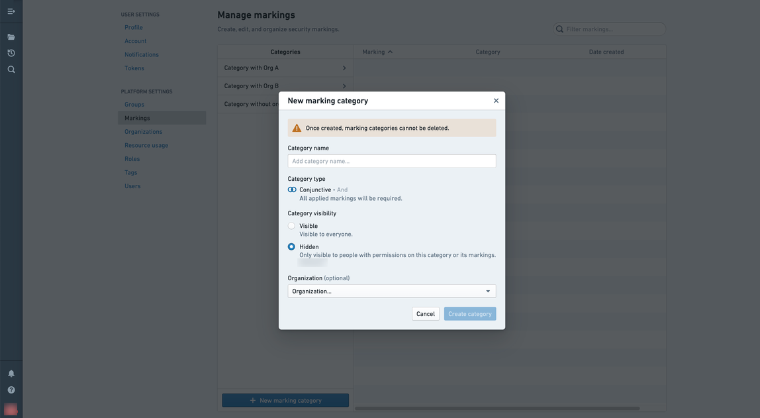Click the Categories column header

pyautogui.click(x=285, y=52)
